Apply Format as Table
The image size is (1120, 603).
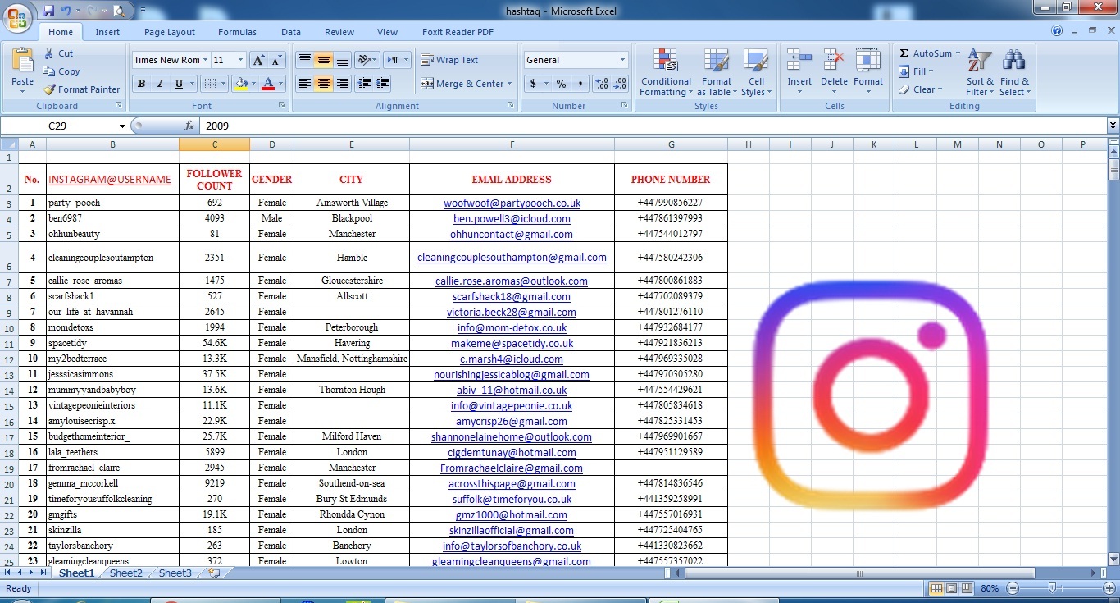716,72
